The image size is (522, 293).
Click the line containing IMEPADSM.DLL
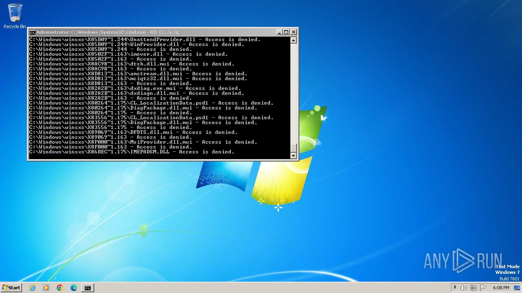point(132,152)
